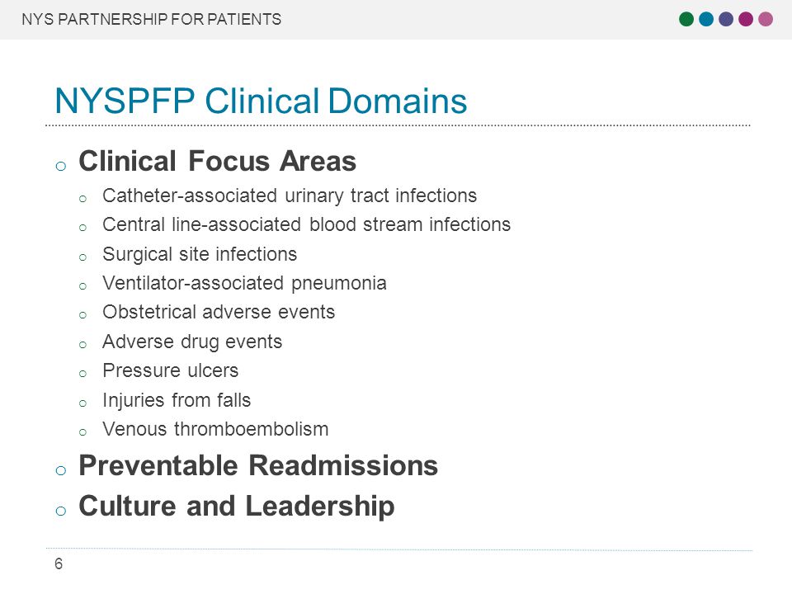The image size is (792, 594).
Task: Click the Culture and Leadership heading
Action: coord(237,506)
